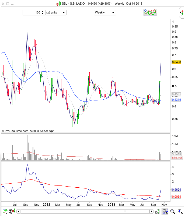
Task: Decrease the units count stepper down arrow
Action: [x=43, y=14]
